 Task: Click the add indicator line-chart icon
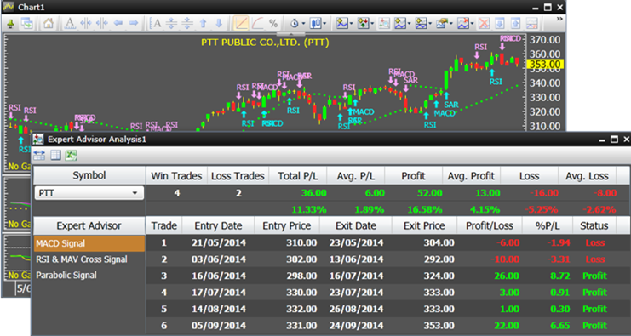(342, 23)
